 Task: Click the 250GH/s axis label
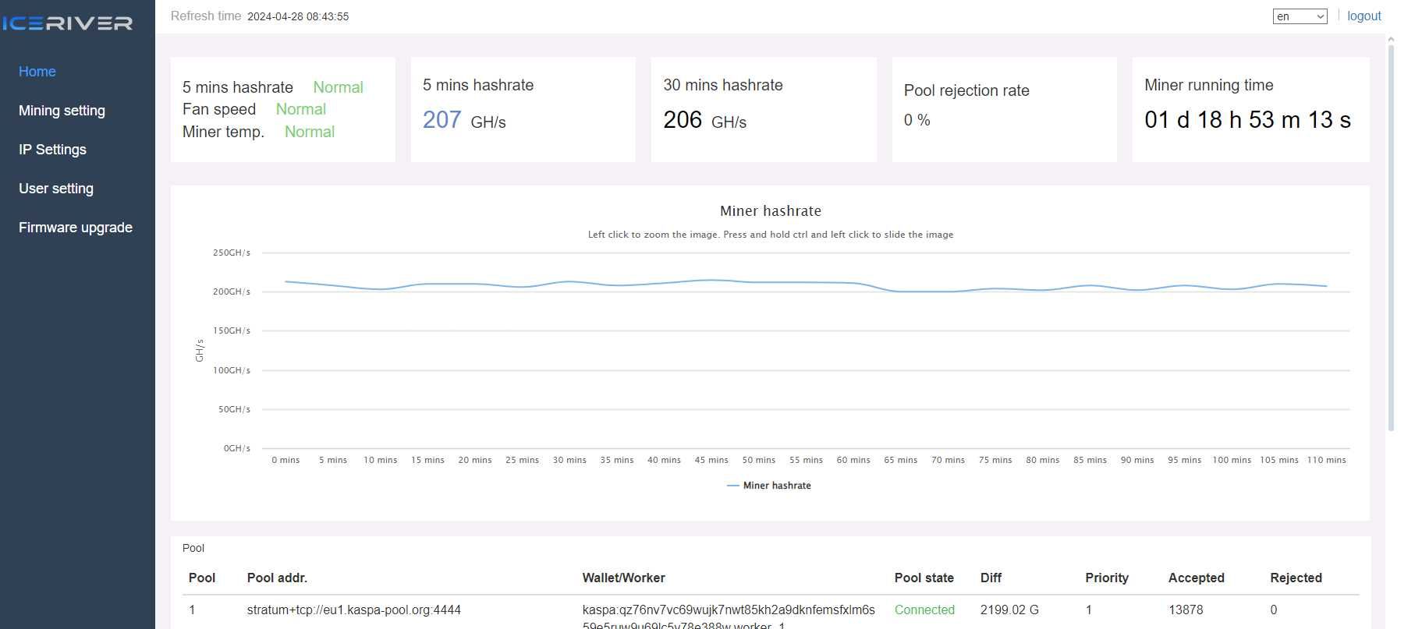tap(232, 253)
